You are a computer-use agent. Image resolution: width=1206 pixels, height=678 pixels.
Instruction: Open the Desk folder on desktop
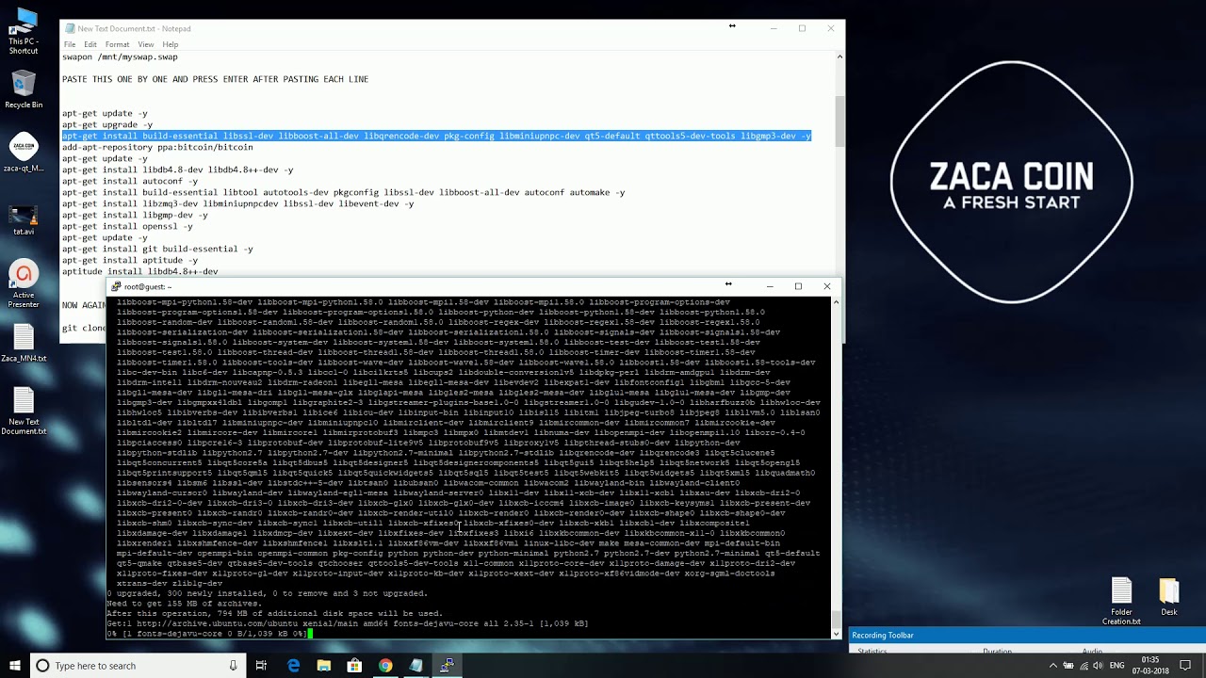[1168, 597]
